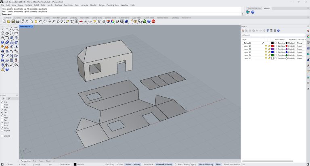Select the Rectangle tool in left sidebar
Viewport: 310px width, 166px height.
tap(16, 33)
